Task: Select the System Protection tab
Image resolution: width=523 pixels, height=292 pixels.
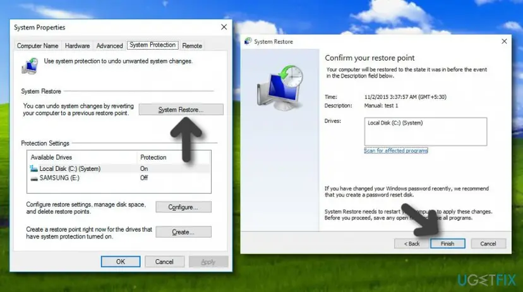Action: tap(152, 45)
